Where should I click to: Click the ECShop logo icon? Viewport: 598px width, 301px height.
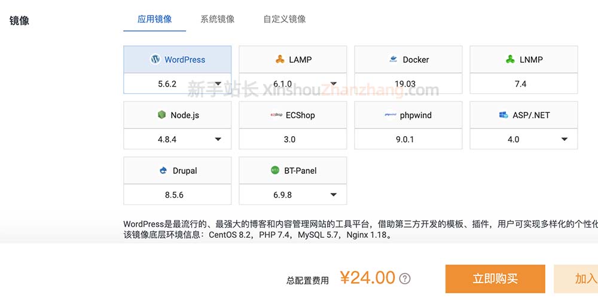(276, 115)
